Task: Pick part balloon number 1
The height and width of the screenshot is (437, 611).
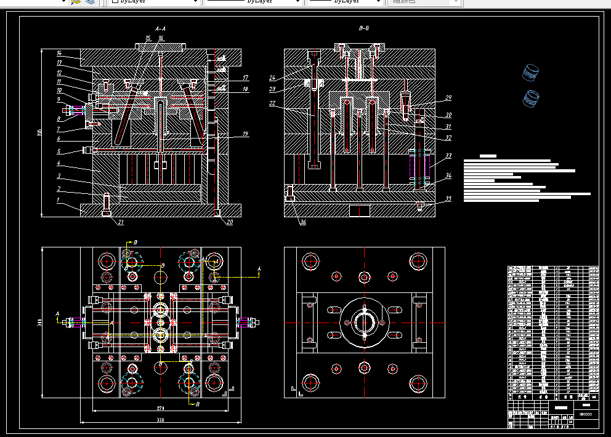Action: [58, 200]
